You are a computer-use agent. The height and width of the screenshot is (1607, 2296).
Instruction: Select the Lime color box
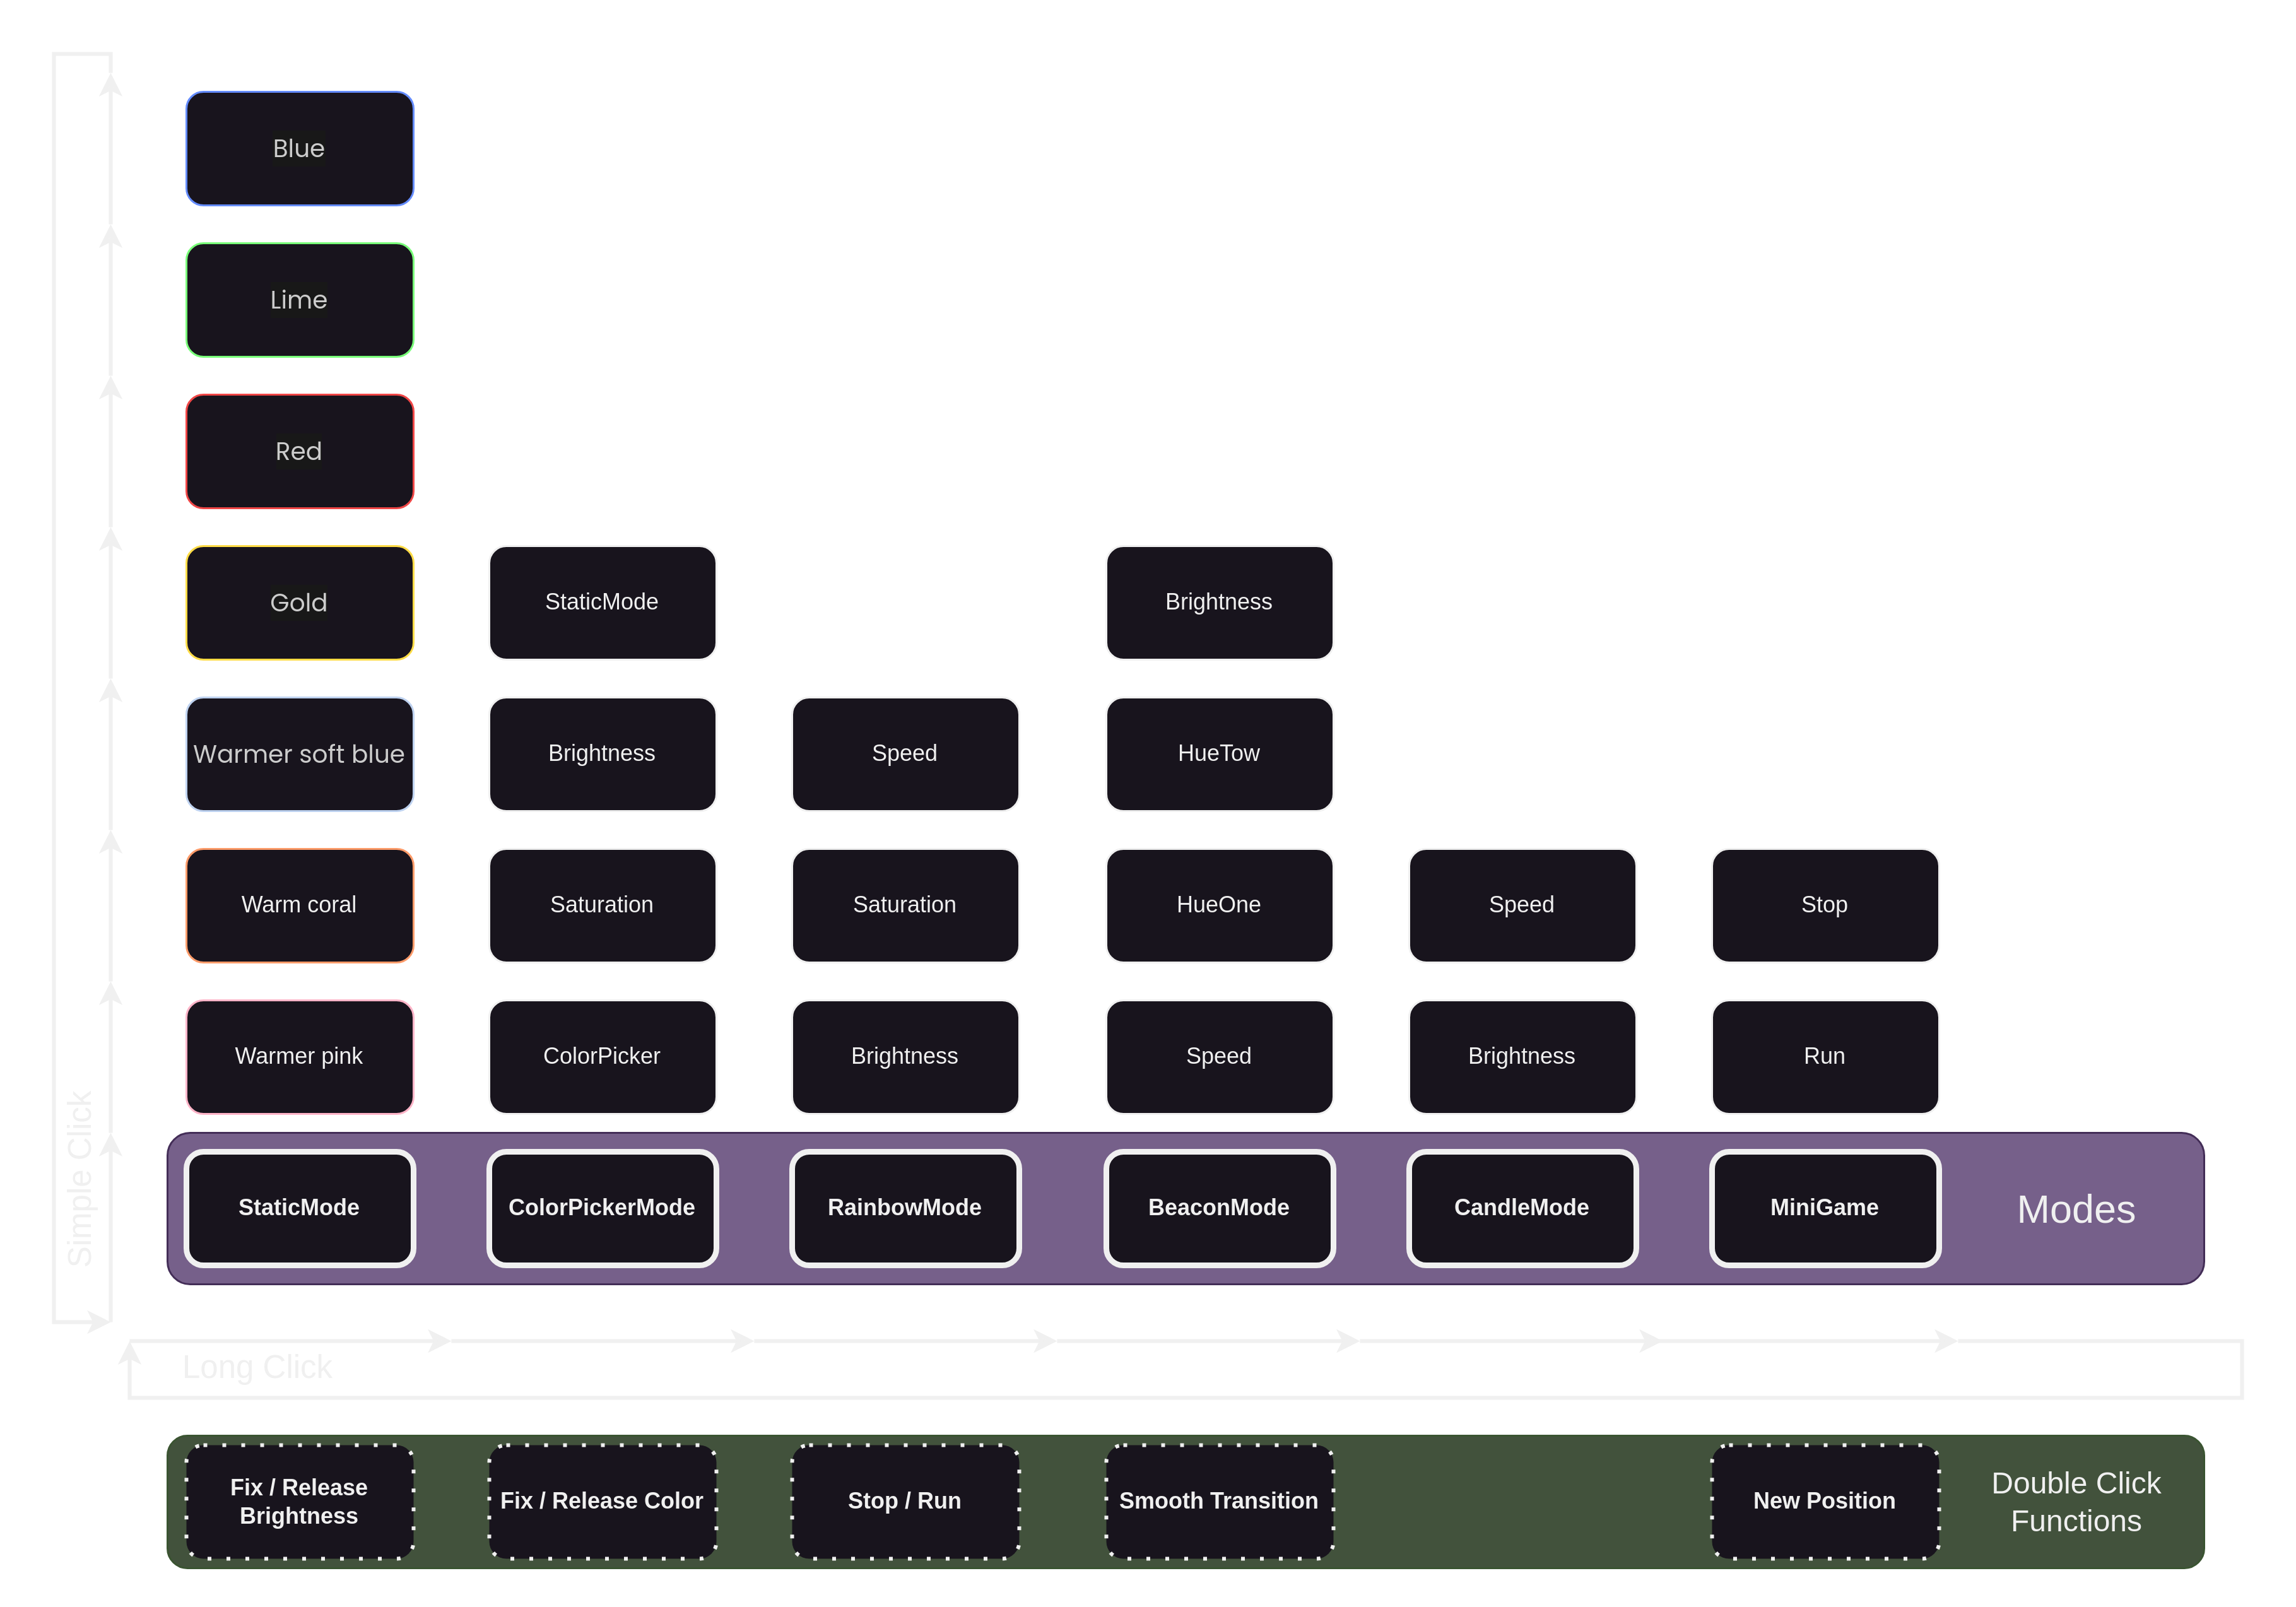299,300
